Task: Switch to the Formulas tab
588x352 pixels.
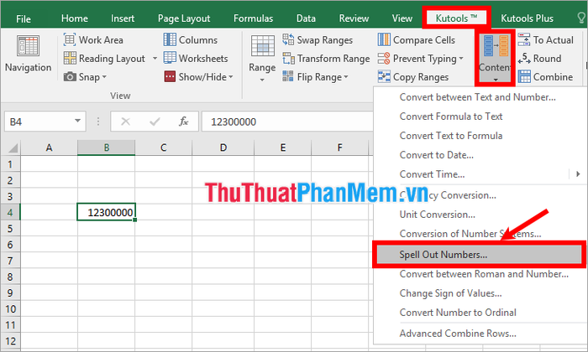Action: tap(253, 18)
